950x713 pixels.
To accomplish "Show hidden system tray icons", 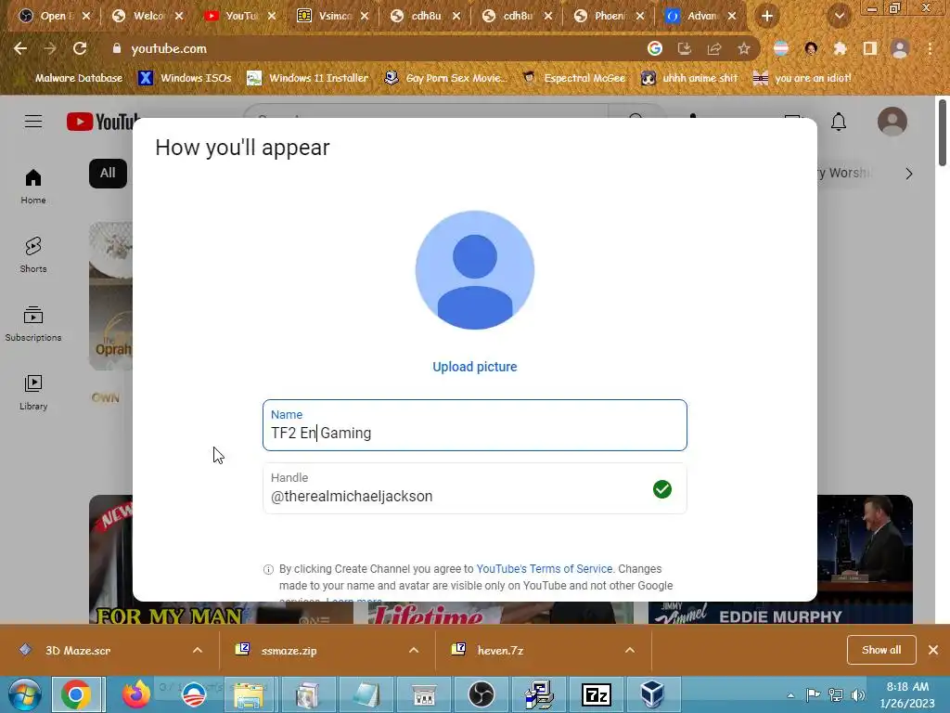I will (x=790, y=695).
